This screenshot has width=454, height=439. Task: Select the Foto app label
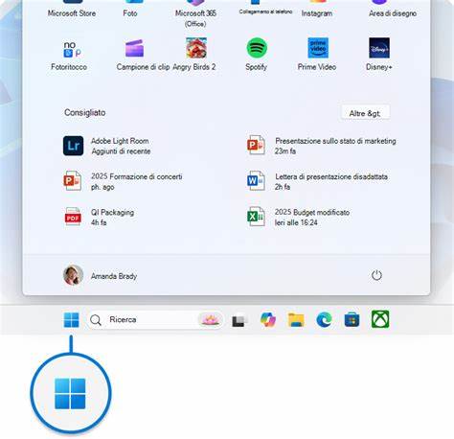[x=130, y=13]
